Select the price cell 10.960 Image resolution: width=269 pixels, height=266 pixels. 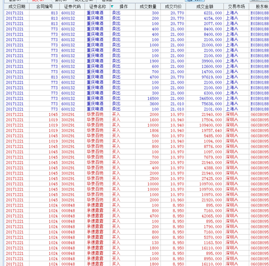pyautogui.click(x=177, y=200)
